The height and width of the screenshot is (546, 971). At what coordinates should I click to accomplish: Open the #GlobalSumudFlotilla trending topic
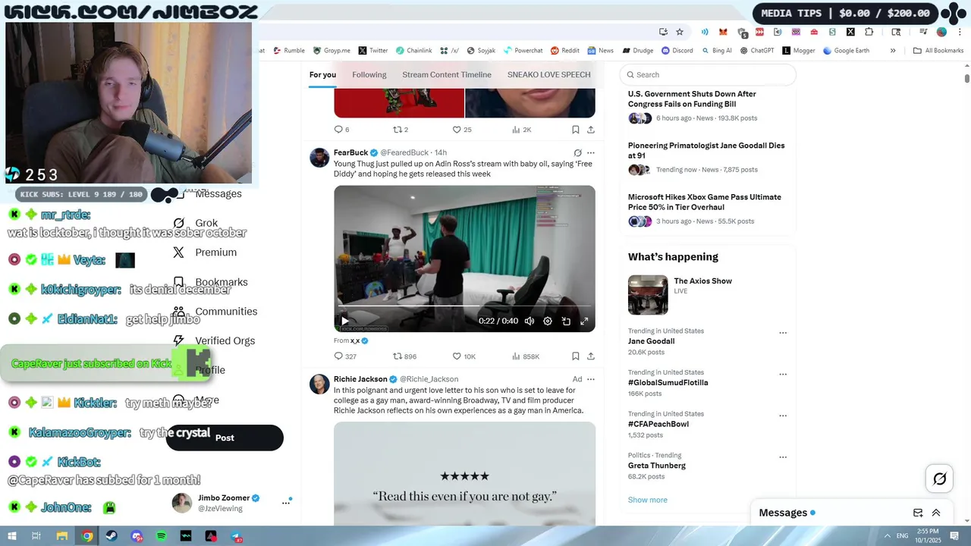(668, 383)
